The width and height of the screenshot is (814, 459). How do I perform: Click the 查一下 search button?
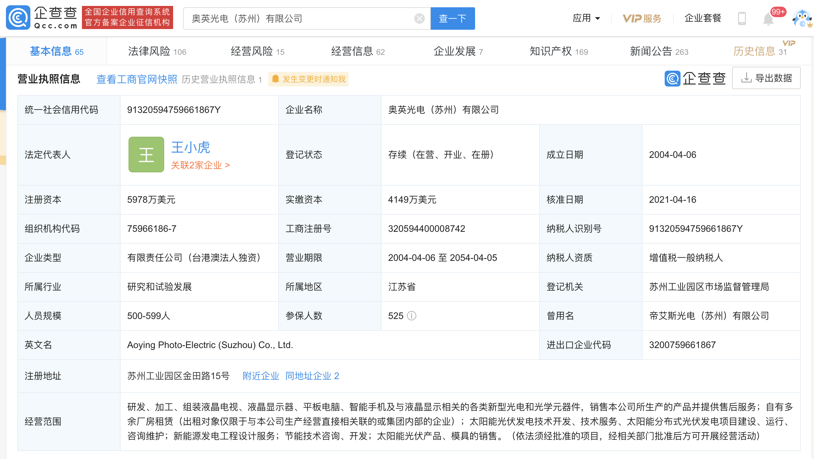coord(453,18)
